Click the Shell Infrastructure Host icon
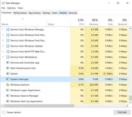This screenshot has width=132, height=117. pos(8,68)
